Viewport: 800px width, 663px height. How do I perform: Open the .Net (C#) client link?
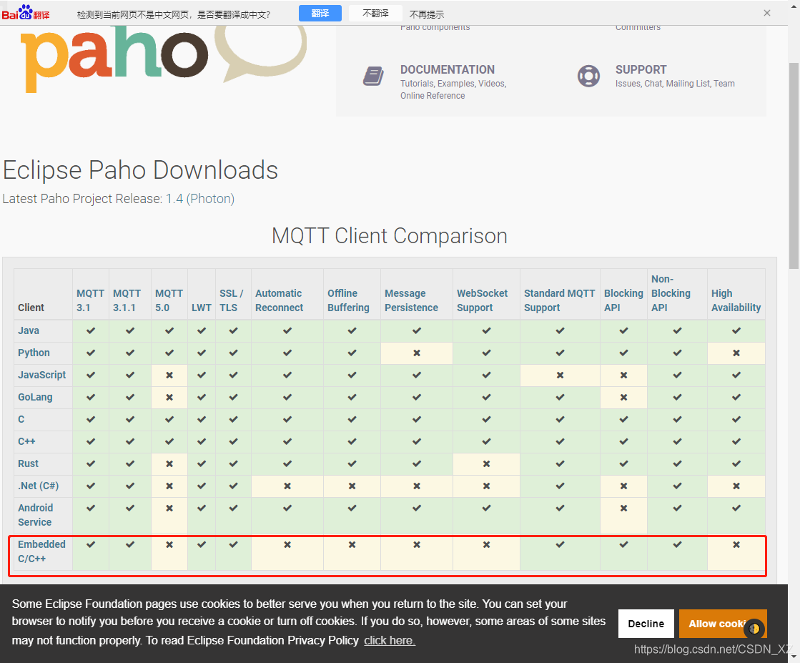(x=39, y=486)
